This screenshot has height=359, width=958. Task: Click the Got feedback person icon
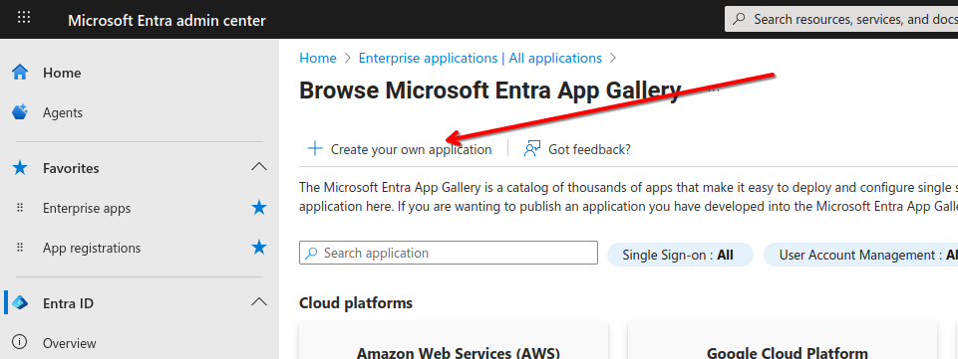(532, 149)
